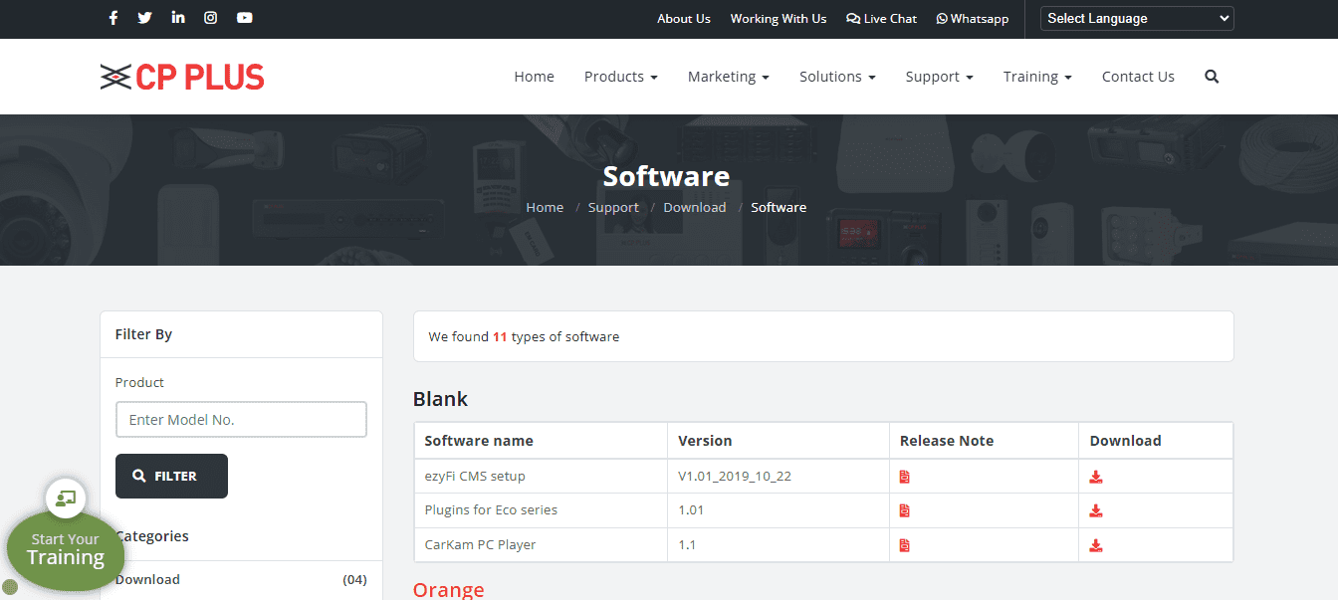
Task: Expand the Products menu
Action: click(x=620, y=76)
